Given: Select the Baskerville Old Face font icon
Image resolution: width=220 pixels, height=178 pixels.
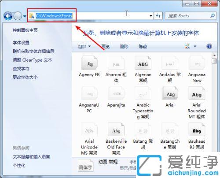Looking at the screenshot, I should tap(116, 130).
